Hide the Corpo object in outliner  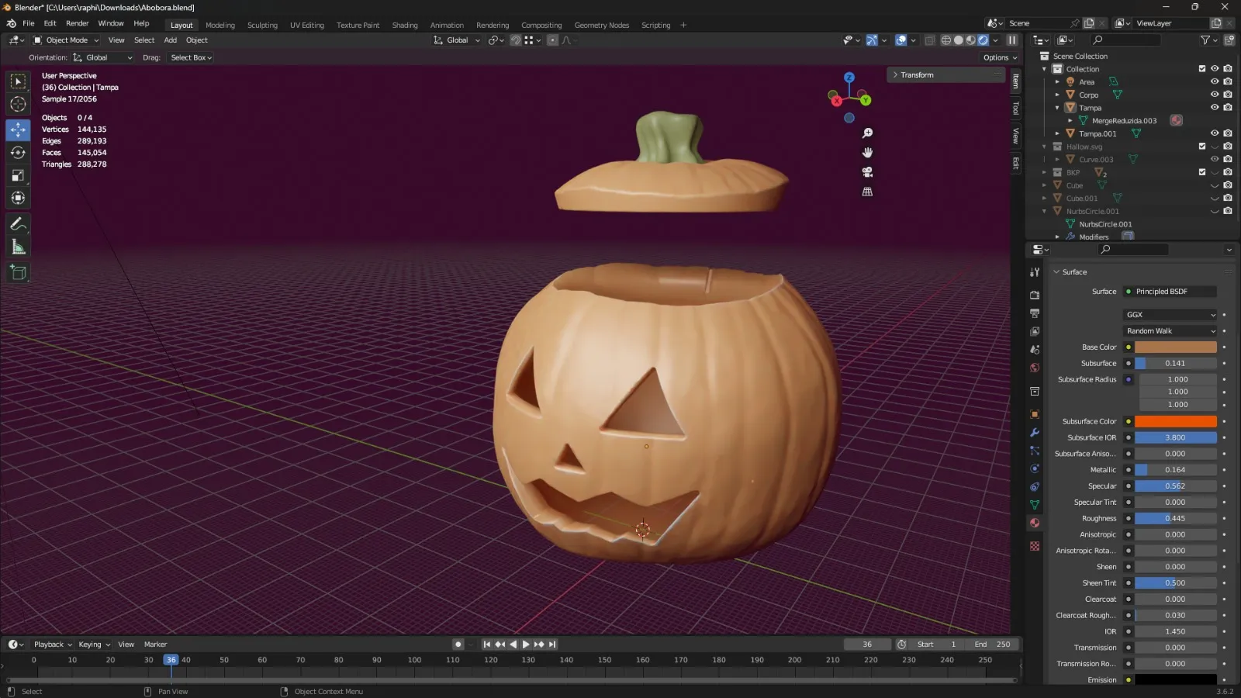(1215, 95)
